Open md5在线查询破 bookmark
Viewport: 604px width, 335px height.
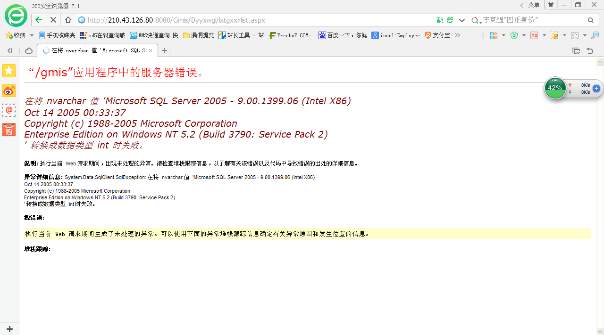[x=102, y=35]
